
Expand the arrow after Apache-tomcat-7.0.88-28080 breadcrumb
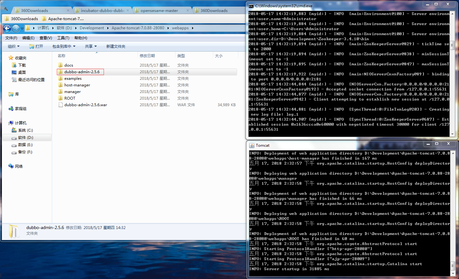pyautogui.click(x=168, y=28)
